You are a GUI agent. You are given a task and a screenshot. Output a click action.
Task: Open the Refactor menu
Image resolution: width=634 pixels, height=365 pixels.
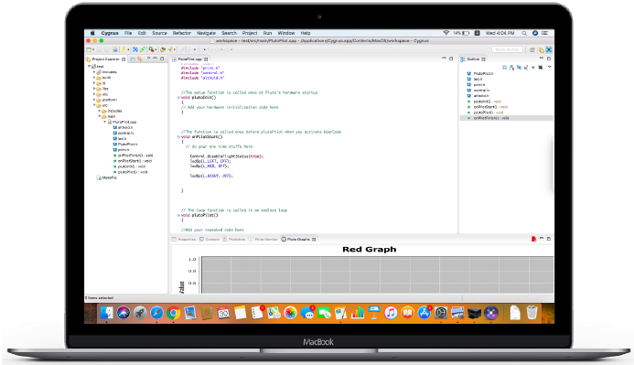[182, 33]
